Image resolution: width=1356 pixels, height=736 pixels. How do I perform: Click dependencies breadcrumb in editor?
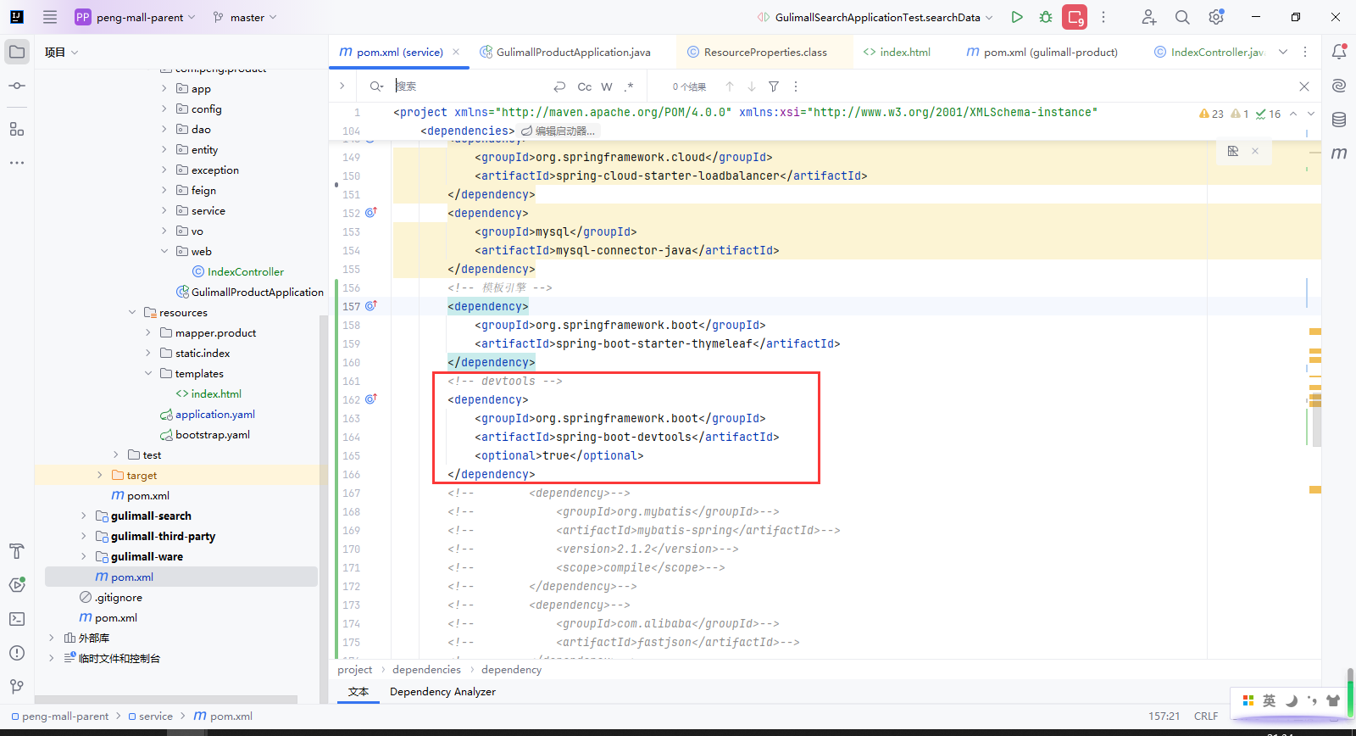(426, 670)
